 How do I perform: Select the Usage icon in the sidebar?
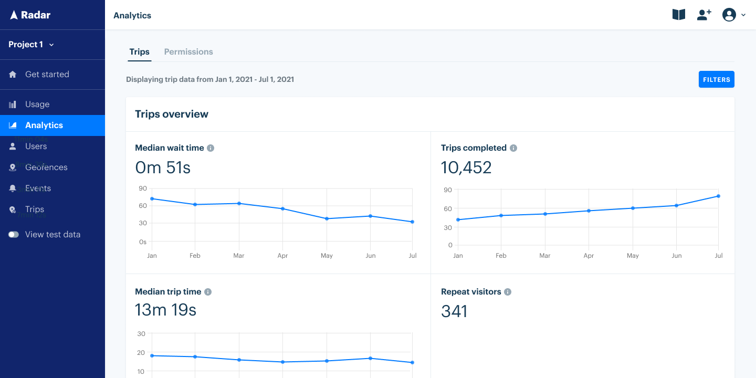coord(12,104)
